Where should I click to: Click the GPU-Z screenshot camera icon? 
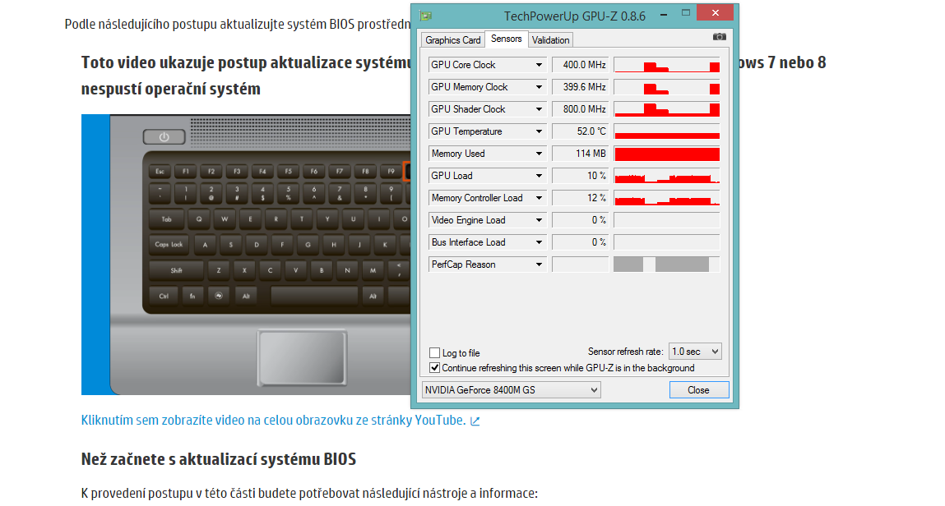[719, 37]
